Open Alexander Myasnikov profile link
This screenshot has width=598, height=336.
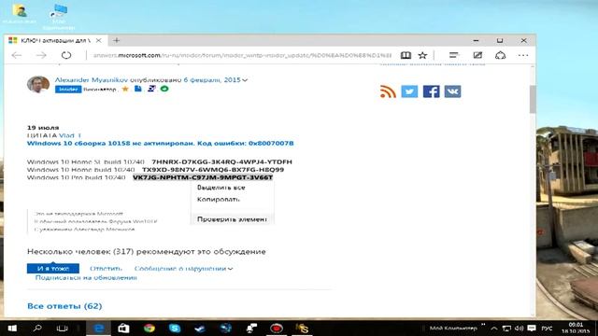[x=92, y=80]
